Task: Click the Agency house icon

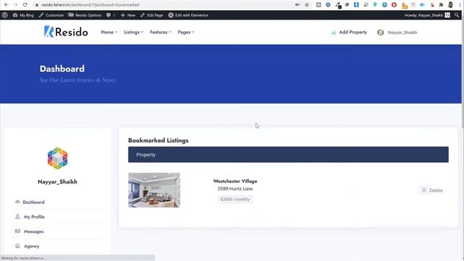Action: 17,246
